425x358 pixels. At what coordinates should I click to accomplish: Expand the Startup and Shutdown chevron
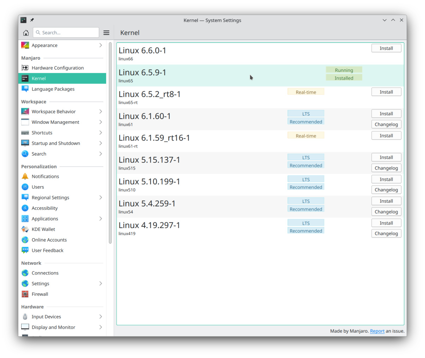(x=101, y=143)
